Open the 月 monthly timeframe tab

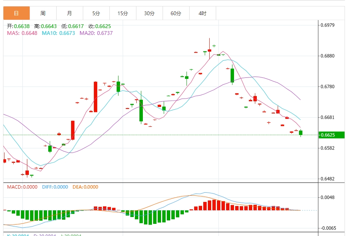click(x=70, y=13)
